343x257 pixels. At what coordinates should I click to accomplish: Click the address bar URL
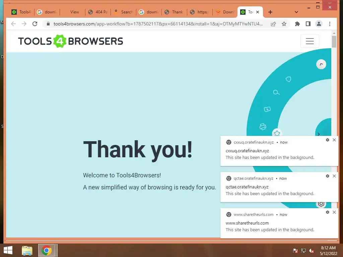point(158,24)
